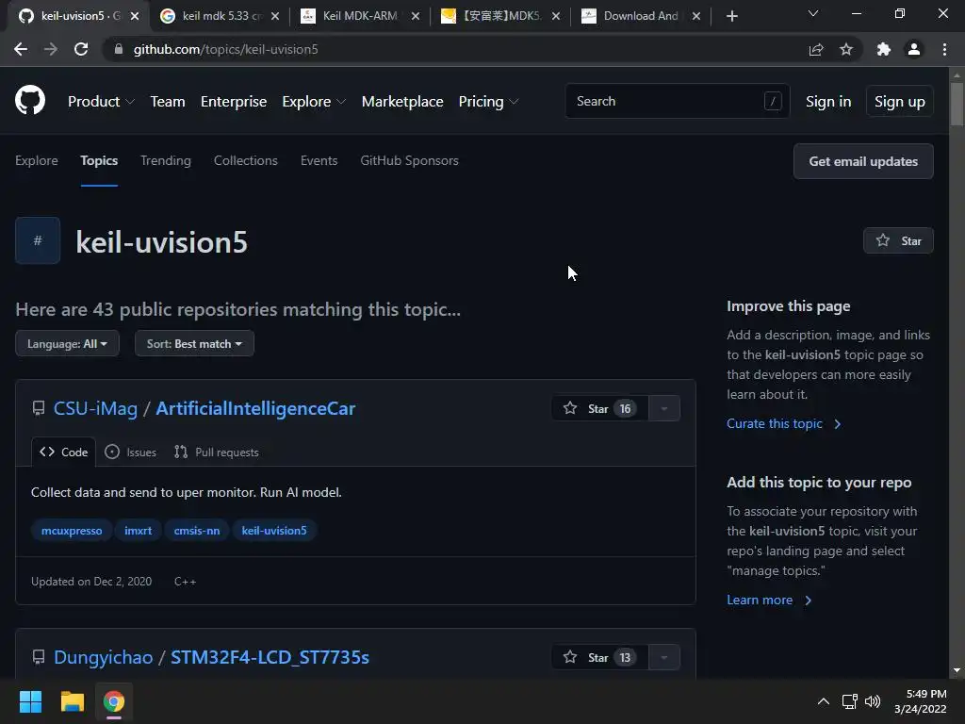Image resolution: width=965 pixels, height=724 pixels.
Task: Open Enterprise page in header
Action: [234, 102]
